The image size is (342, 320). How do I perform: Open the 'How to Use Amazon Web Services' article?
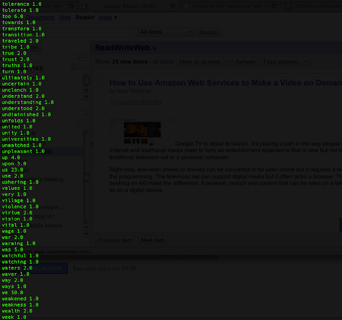pyautogui.click(x=226, y=83)
